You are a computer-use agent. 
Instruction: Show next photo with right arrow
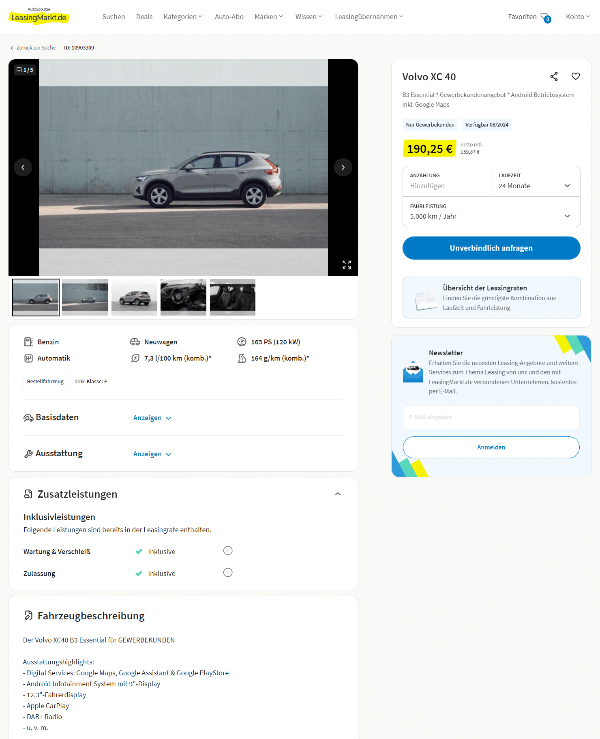pyautogui.click(x=343, y=167)
